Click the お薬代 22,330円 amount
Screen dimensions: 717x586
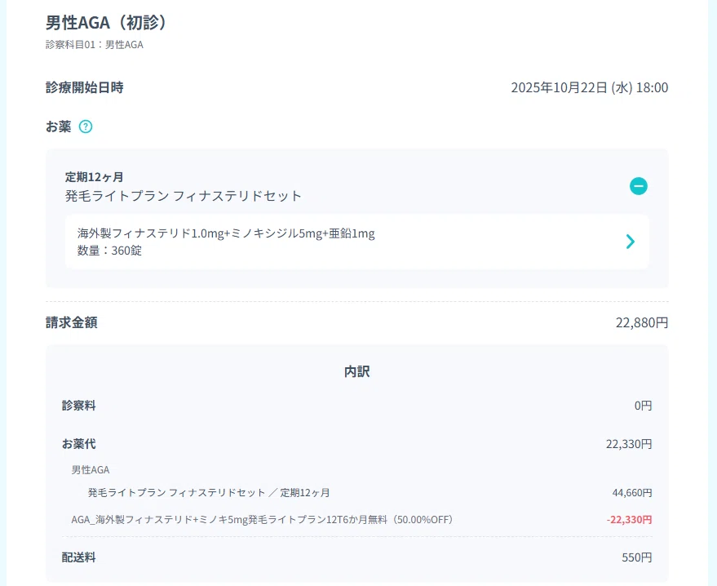pyautogui.click(x=629, y=444)
